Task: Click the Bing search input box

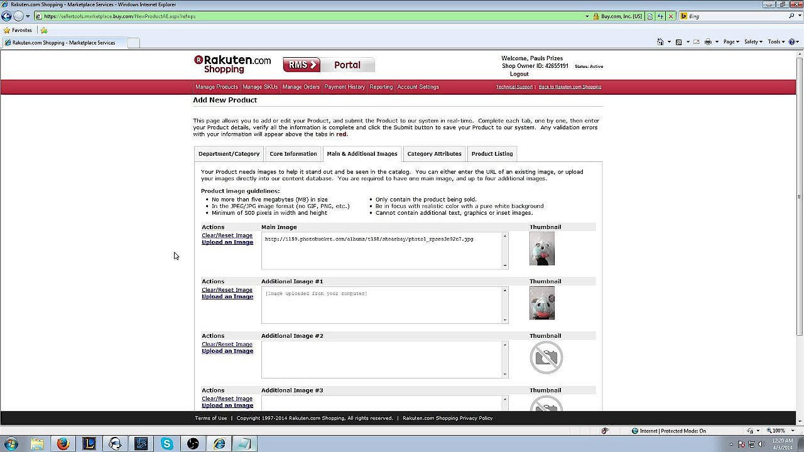Action: coord(732,16)
